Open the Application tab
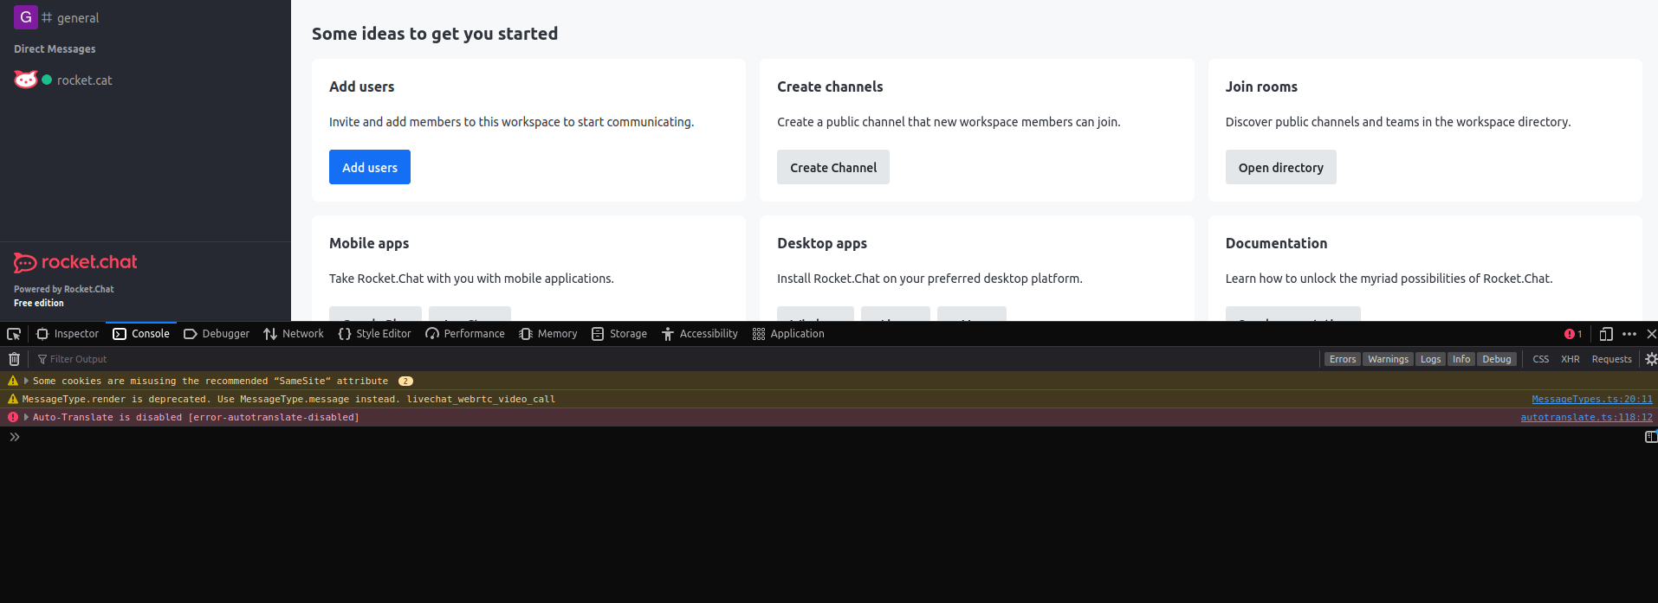Screen dimensions: 1658x603 (x=788, y=334)
